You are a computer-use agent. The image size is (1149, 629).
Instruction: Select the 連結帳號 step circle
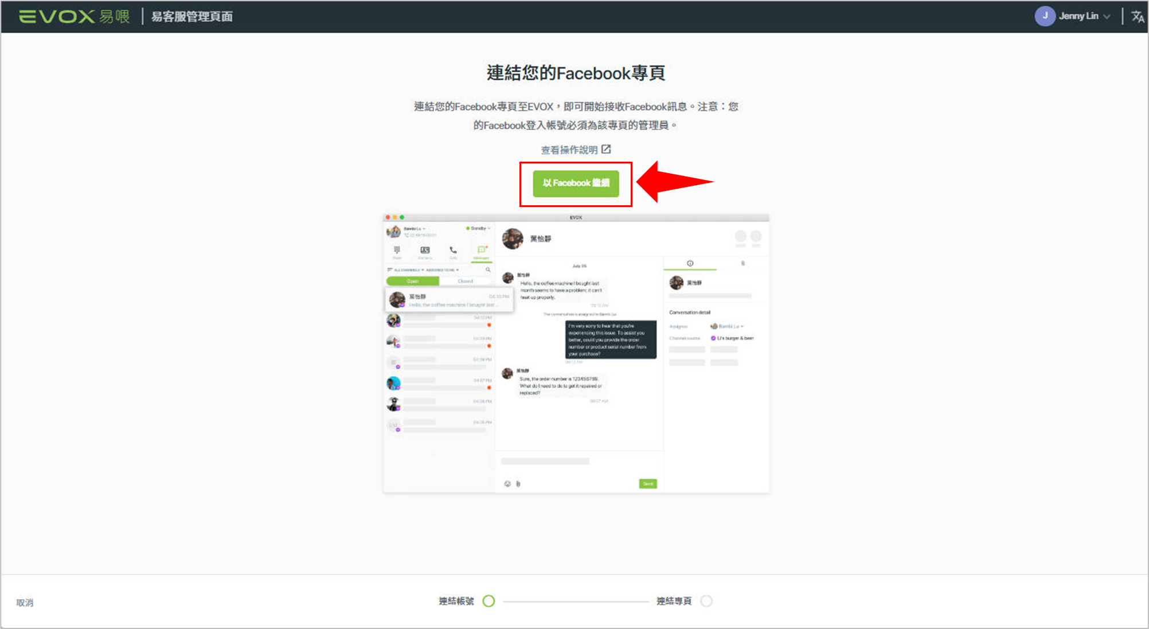coord(488,601)
